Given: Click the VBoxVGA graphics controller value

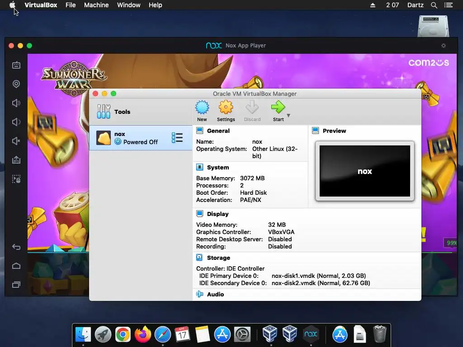Looking at the screenshot, I should (281, 232).
